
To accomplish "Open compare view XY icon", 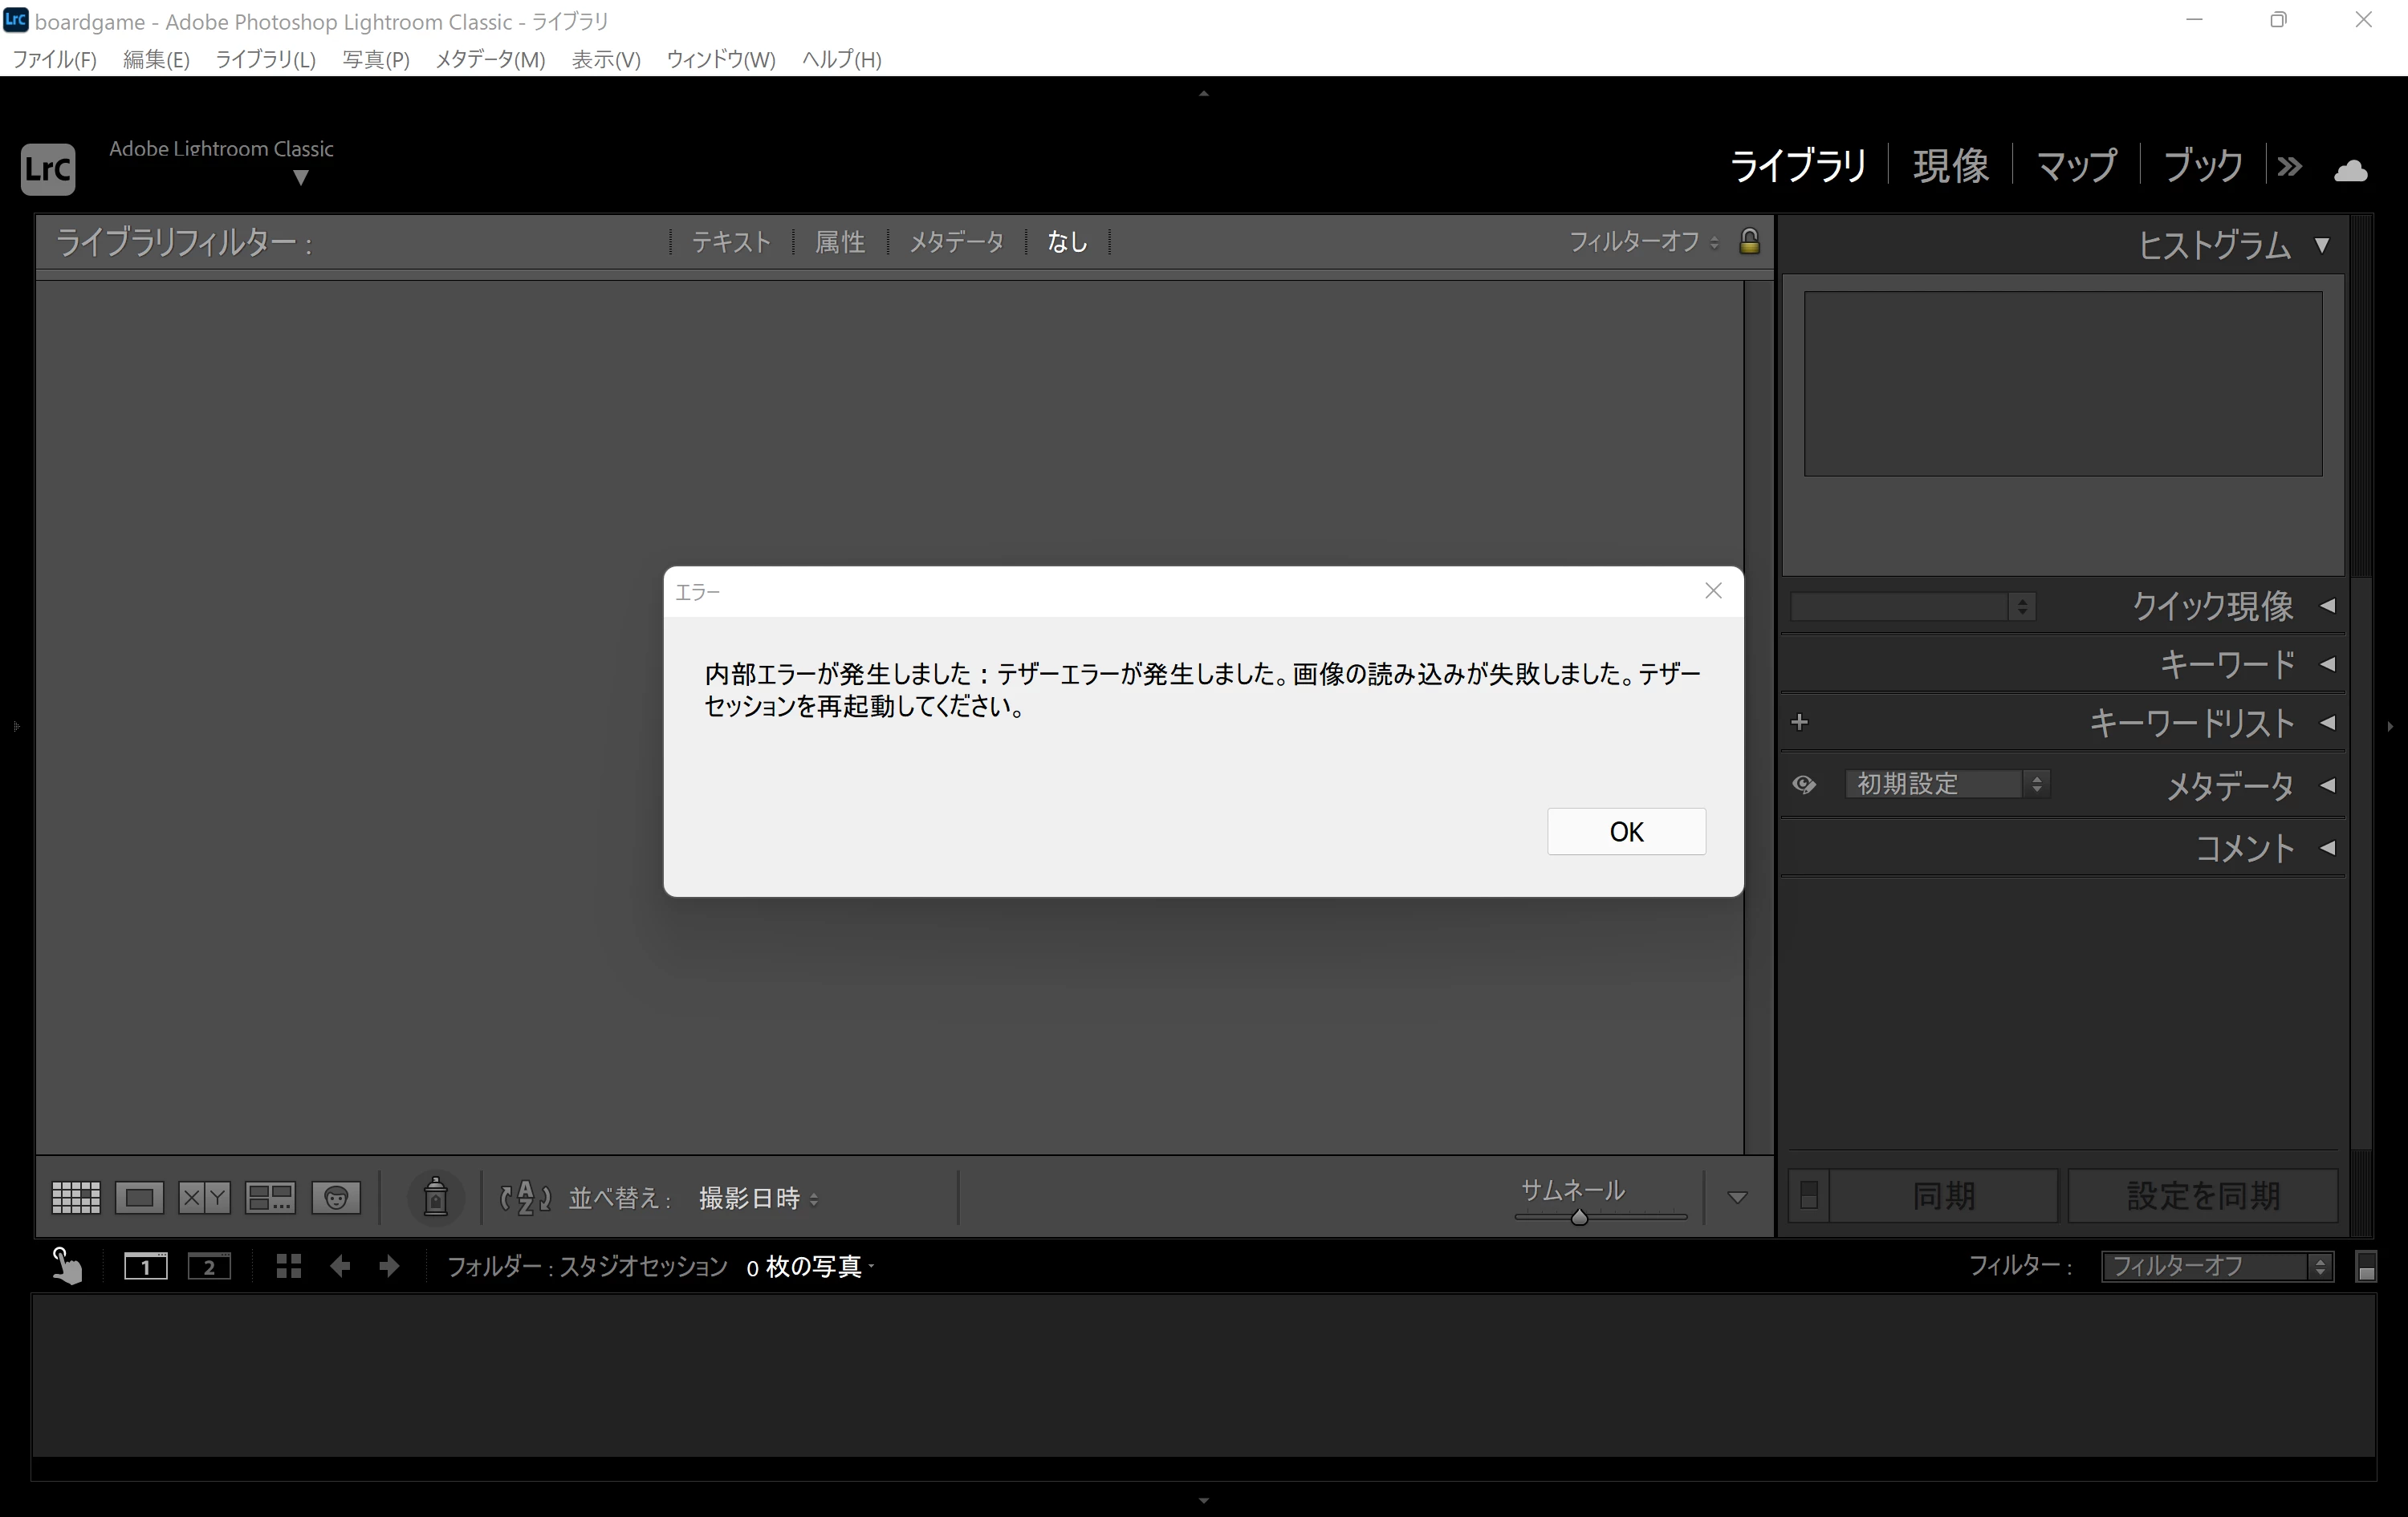I will (204, 1197).
